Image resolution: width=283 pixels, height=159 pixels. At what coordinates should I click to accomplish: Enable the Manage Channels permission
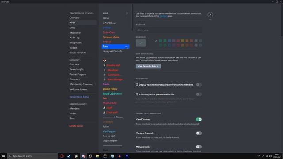199,133
